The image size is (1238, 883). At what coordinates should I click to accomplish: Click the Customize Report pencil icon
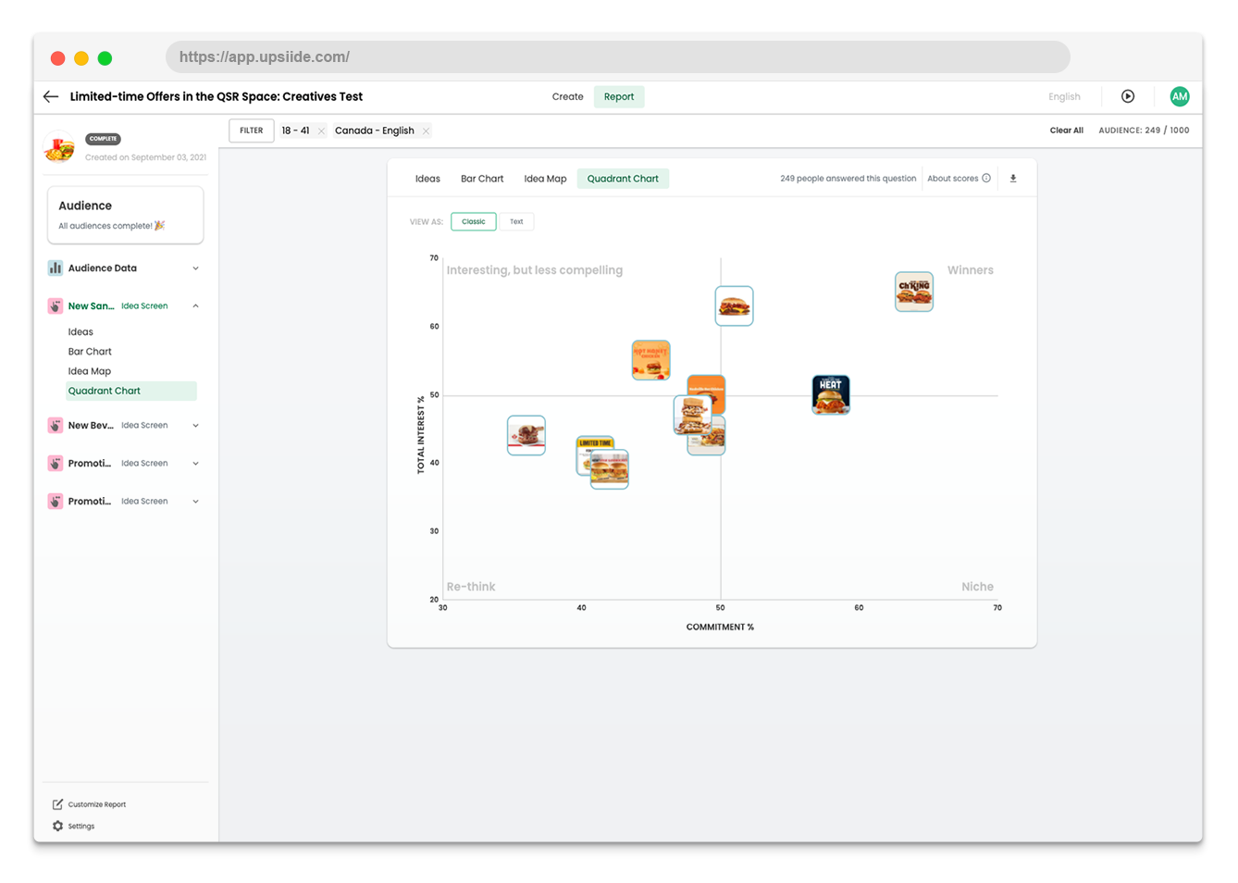pos(58,803)
